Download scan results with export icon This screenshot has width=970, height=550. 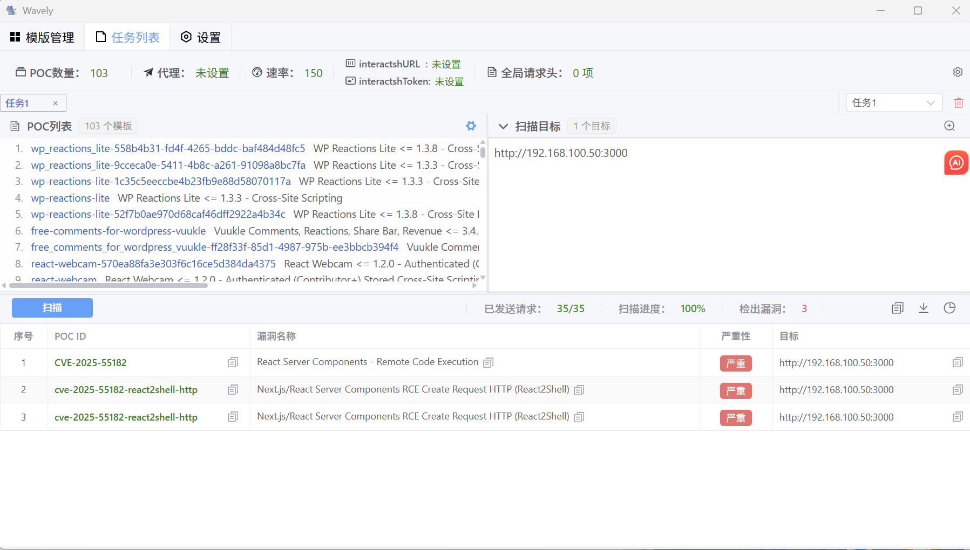[924, 308]
